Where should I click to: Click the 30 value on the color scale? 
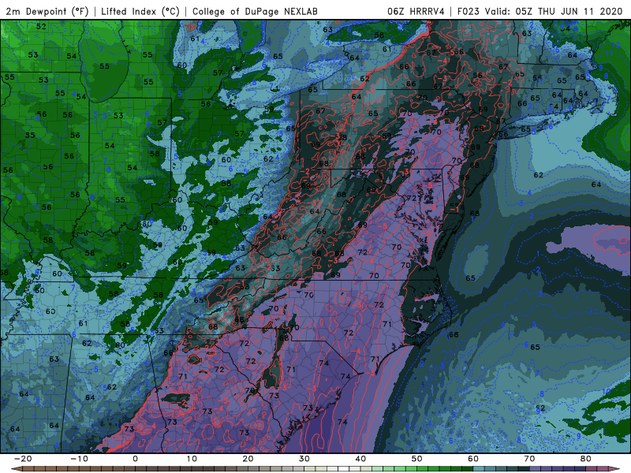point(304,459)
